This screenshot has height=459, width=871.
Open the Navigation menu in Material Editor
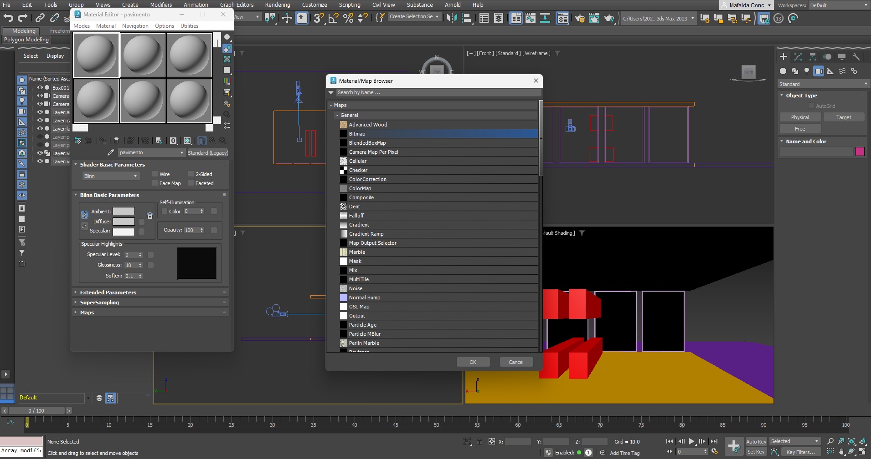point(135,26)
